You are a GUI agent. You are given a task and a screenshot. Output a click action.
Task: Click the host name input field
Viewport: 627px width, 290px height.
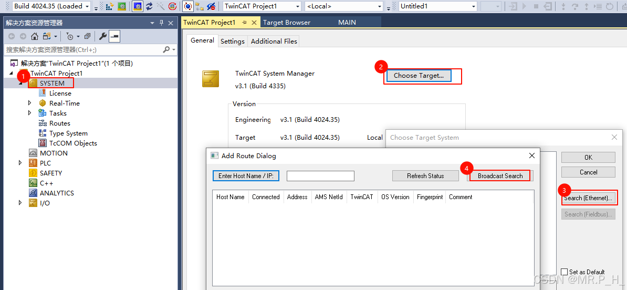coord(320,176)
